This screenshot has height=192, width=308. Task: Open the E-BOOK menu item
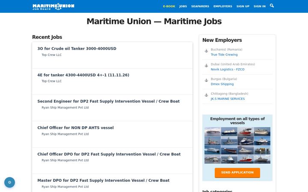click(169, 6)
